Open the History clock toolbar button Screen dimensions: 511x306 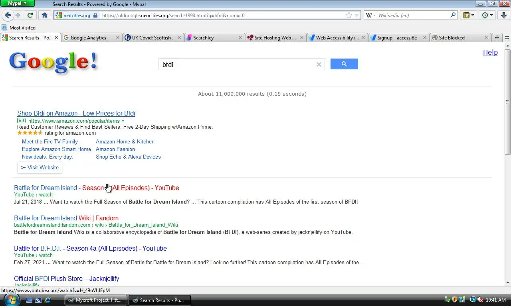pos(487,15)
